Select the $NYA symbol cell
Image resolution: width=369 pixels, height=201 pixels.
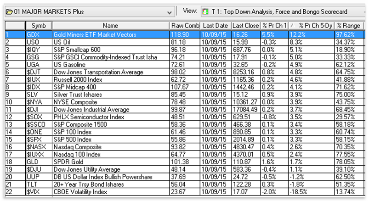(x=39, y=102)
